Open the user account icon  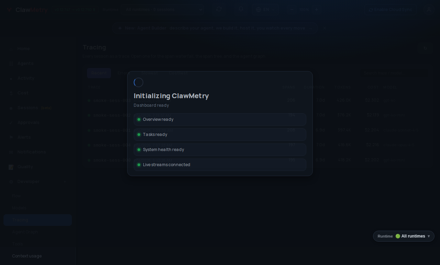429,10
